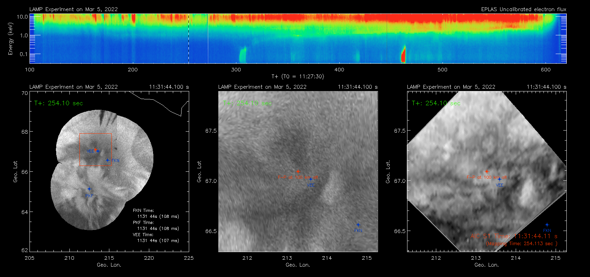Click the 'FKN Time:' label
This screenshot has height=277, width=590.
point(143,211)
